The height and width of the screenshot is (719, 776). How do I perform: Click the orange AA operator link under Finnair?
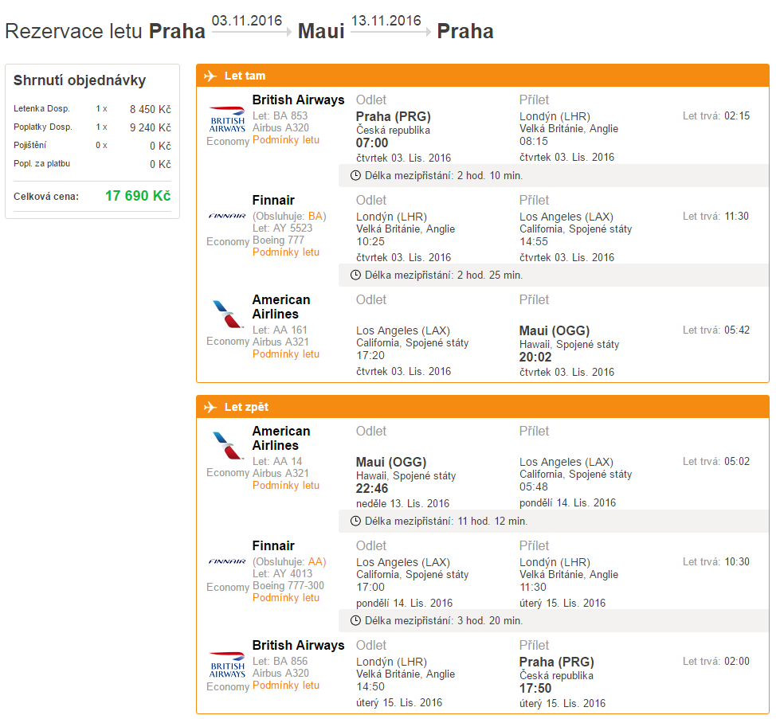tap(315, 562)
